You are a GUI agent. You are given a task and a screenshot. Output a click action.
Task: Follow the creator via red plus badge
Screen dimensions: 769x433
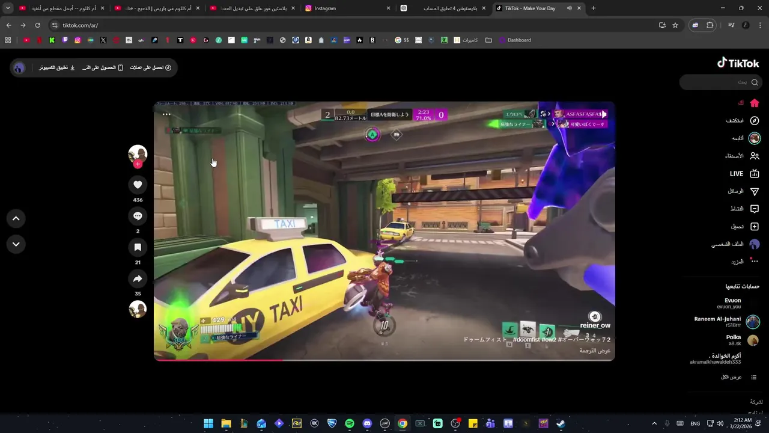pyautogui.click(x=138, y=164)
